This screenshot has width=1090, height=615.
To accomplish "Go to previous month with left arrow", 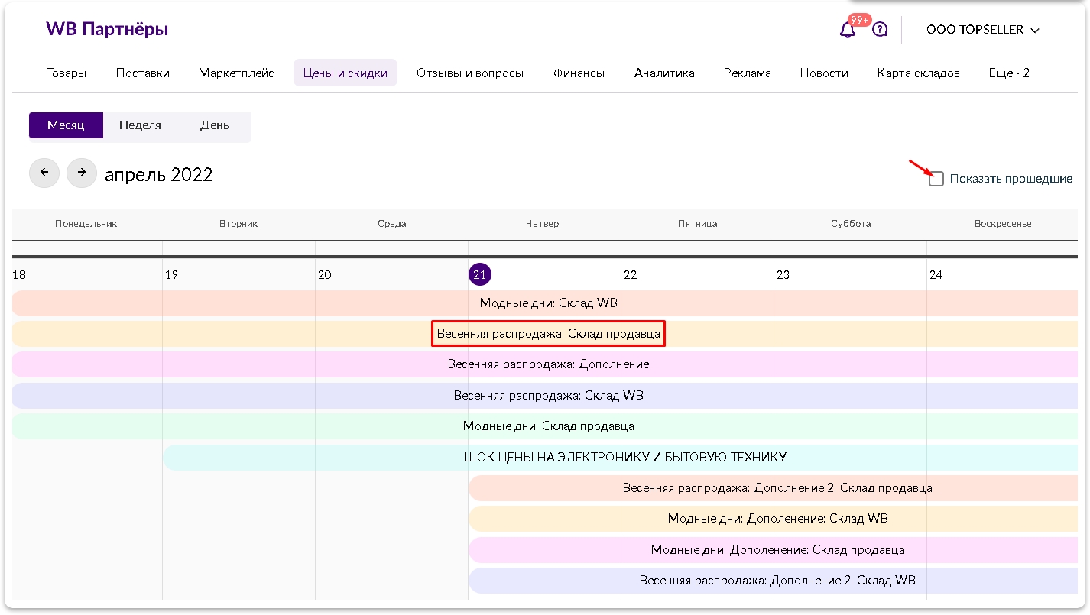I will pos(44,173).
